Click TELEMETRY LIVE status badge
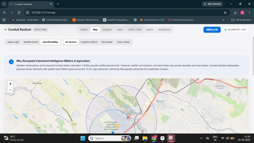 [235, 30]
